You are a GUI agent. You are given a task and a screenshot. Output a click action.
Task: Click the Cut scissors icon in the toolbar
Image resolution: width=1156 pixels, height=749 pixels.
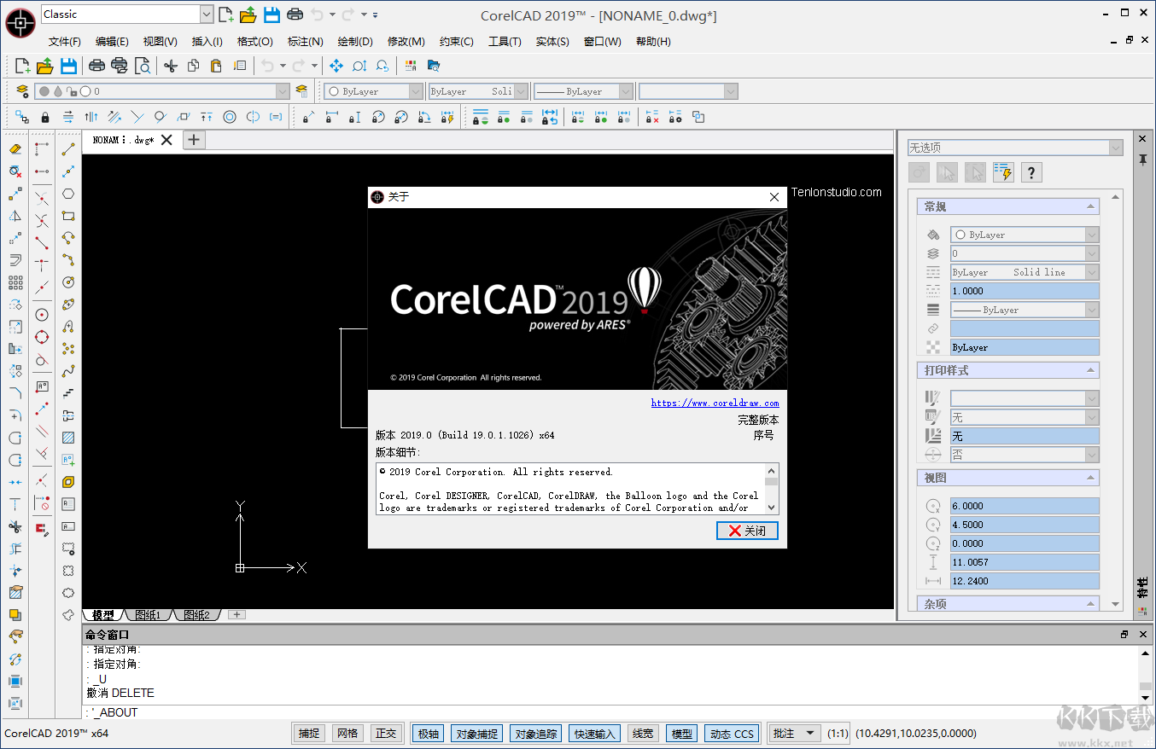pyautogui.click(x=170, y=66)
